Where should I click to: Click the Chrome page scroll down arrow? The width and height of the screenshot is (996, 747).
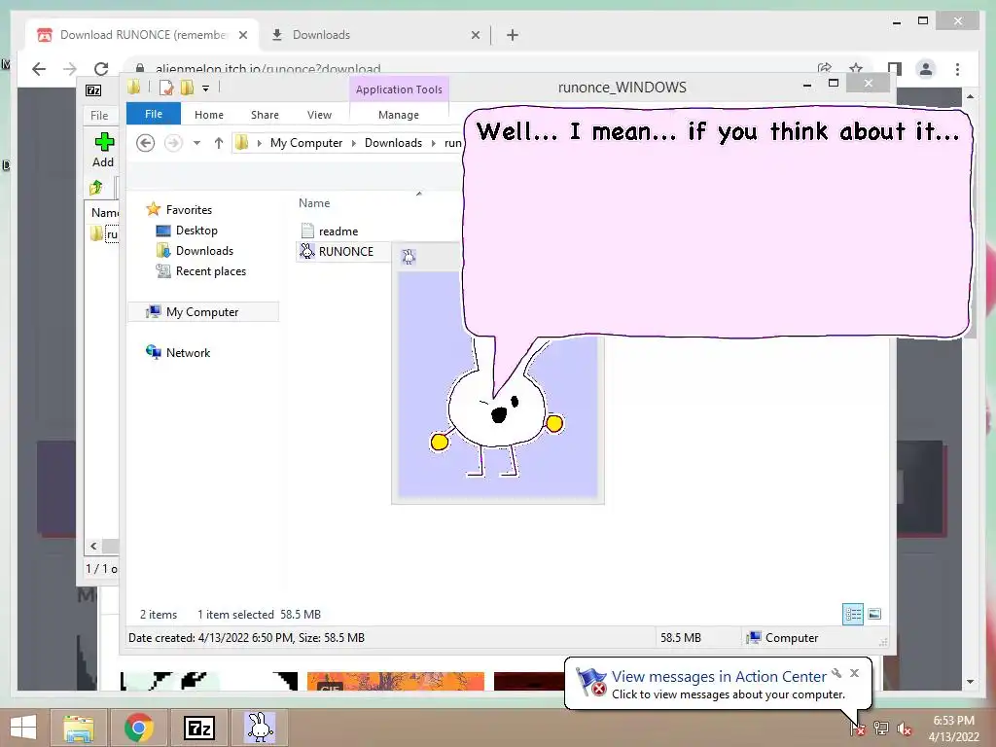[970, 682]
